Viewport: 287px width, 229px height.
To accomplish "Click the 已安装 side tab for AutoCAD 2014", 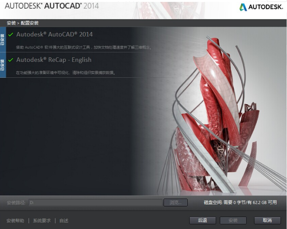I will 3,40.
